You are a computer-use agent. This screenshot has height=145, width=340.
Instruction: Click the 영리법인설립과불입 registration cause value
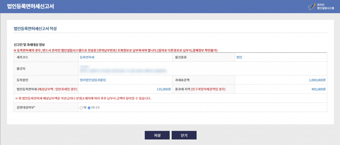93,80
